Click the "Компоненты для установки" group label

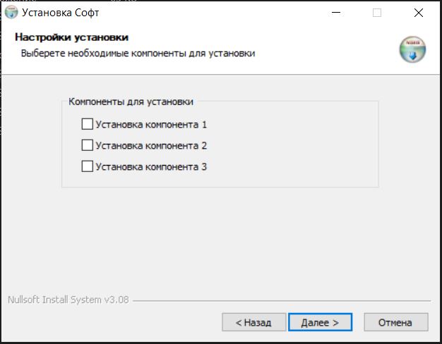[131, 102]
